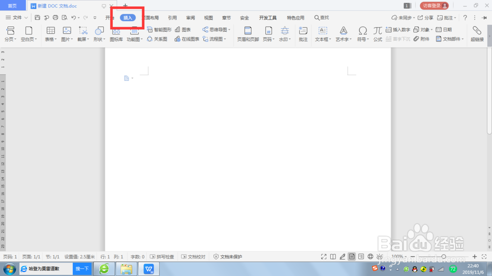Screen dimensions: 492x276
Task: Insert a comment (批注) from ribbon
Action: point(303,34)
